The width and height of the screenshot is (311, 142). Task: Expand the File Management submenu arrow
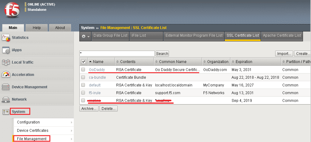click(x=71, y=139)
